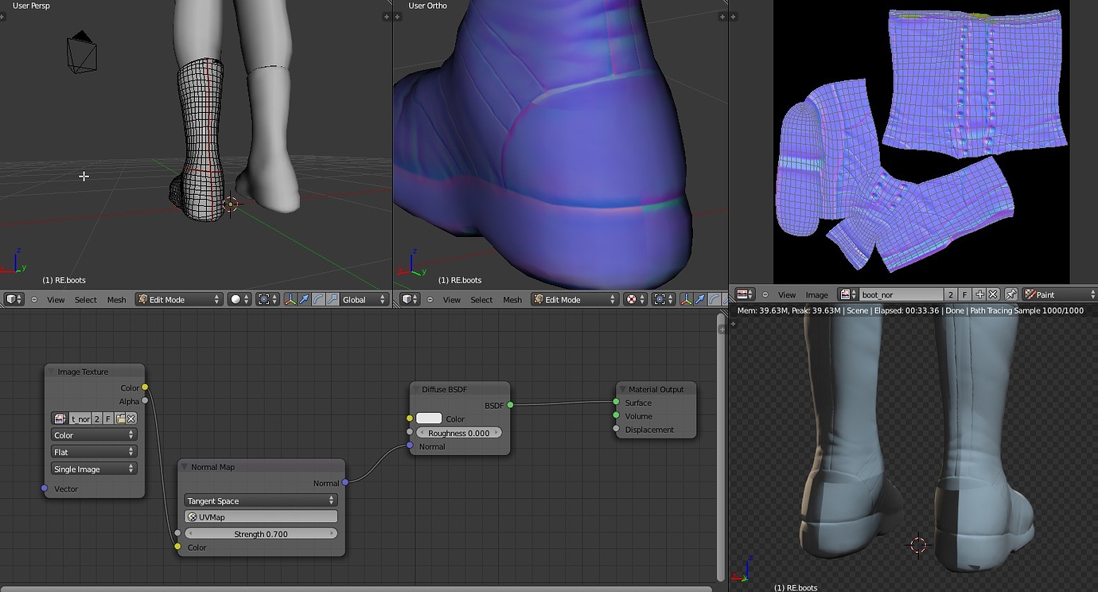Open image editor type selector icon
This screenshot has width=1098, height=592.
click(x=745, y=294)
